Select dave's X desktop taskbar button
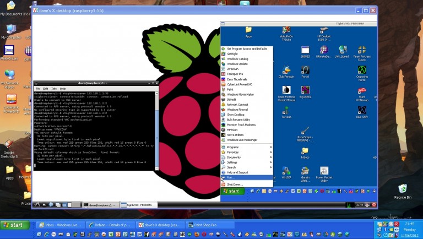The height and width of the screenshot is (239, 423). coord(160,225)
